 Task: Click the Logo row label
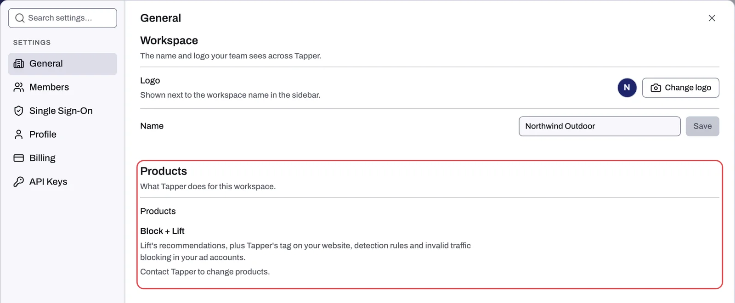[x=150, y=81]
